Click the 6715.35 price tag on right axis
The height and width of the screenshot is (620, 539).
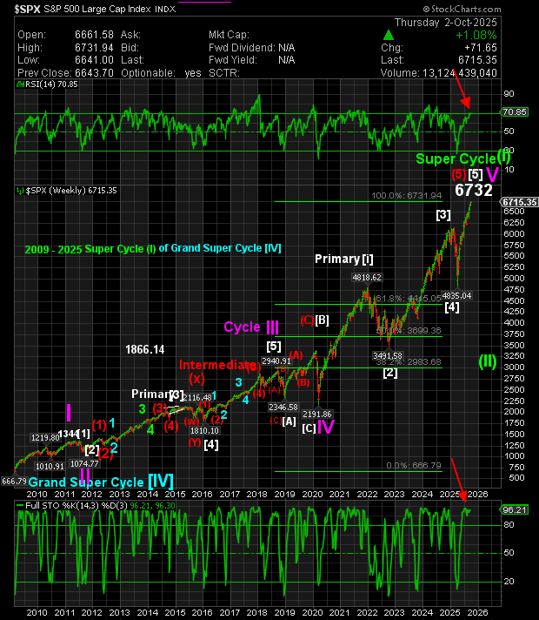519,202
